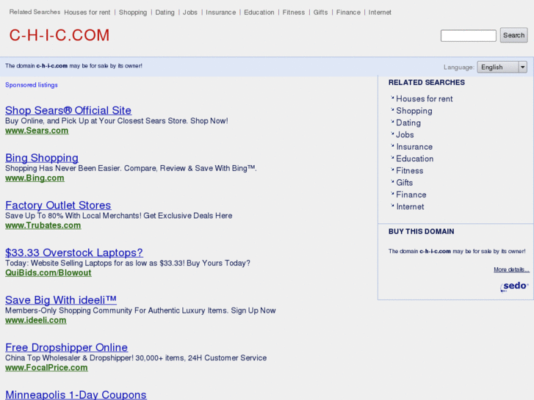Visit the www.Trubates.com URL link
The height and width of the screenshot is (400, 534).
43,225
